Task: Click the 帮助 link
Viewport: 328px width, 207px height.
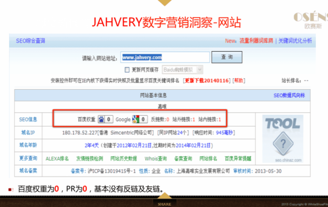Action: [239, 80]
